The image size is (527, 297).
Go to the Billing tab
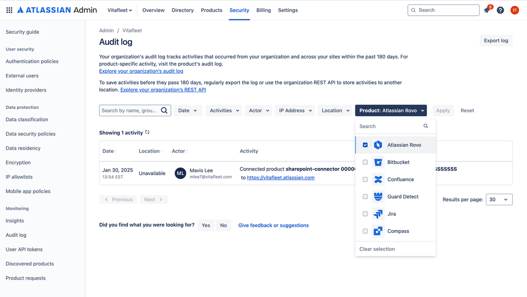[264, 10]
